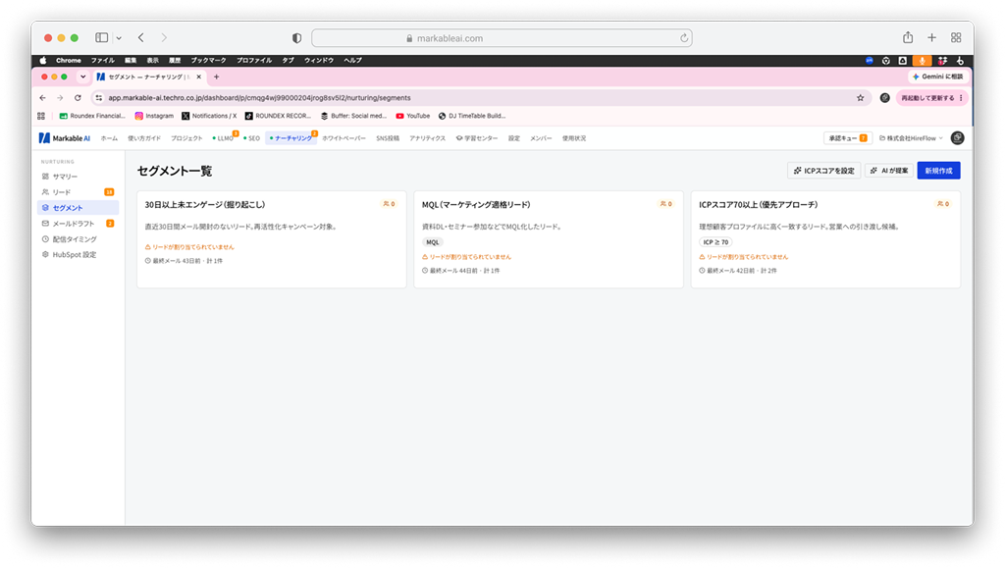
Task: Open the Chrome app menu
Action: (69, 60)
